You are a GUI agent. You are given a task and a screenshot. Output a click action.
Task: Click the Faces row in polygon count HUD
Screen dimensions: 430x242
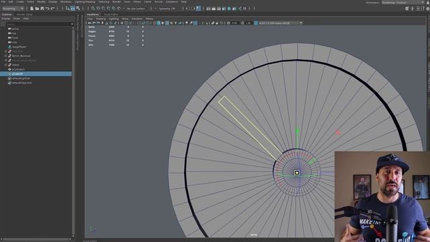[116, 36]
